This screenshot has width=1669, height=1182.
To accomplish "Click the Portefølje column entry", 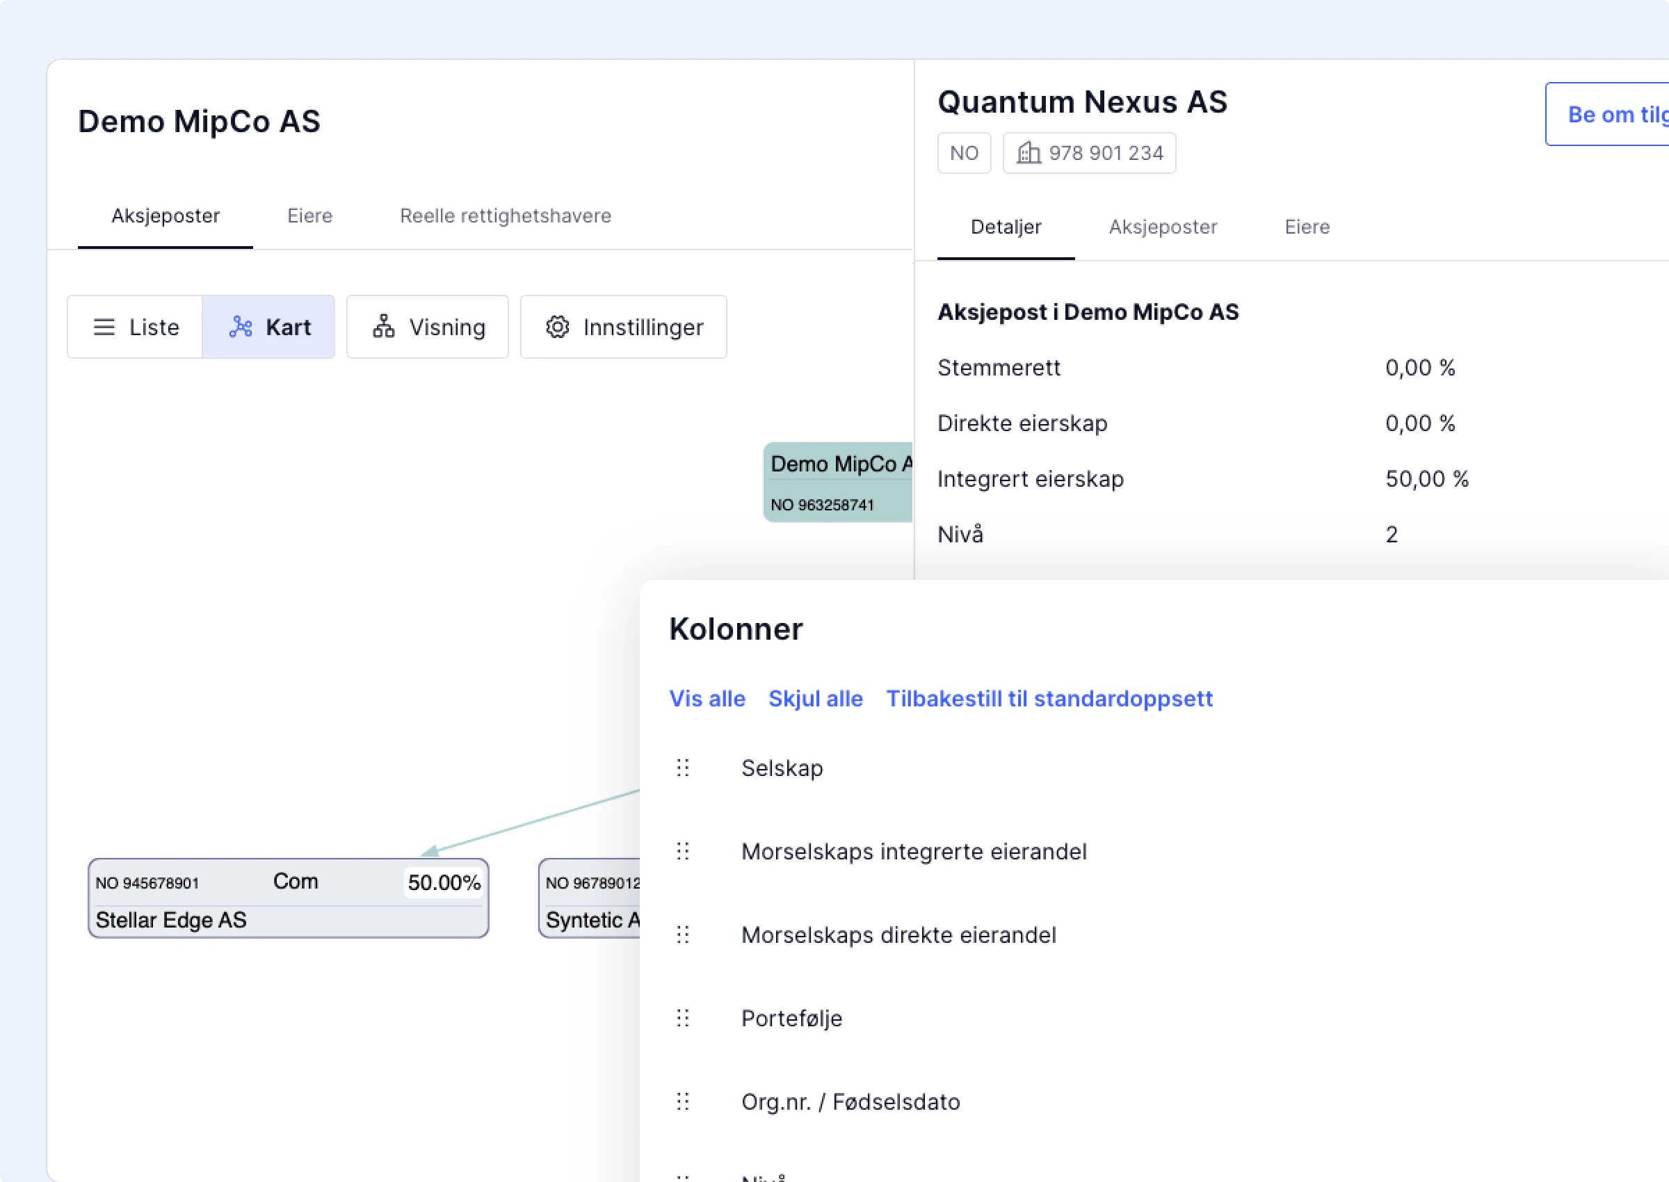I will 792,1018.
